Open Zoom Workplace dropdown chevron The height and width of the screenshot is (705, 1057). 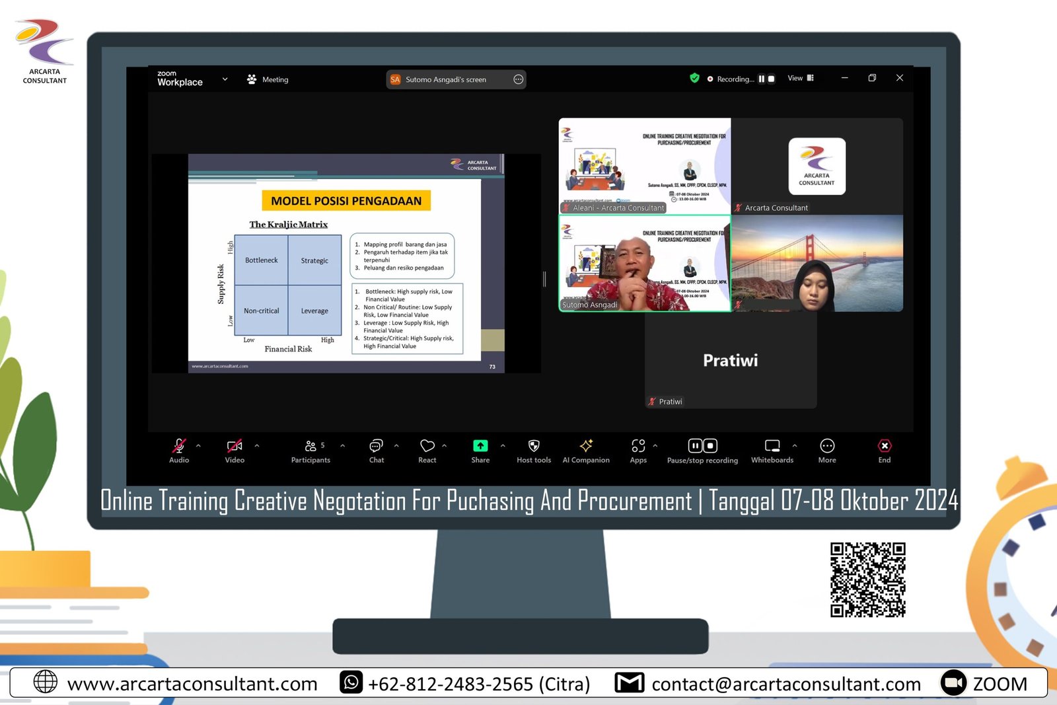click(225, 79)
